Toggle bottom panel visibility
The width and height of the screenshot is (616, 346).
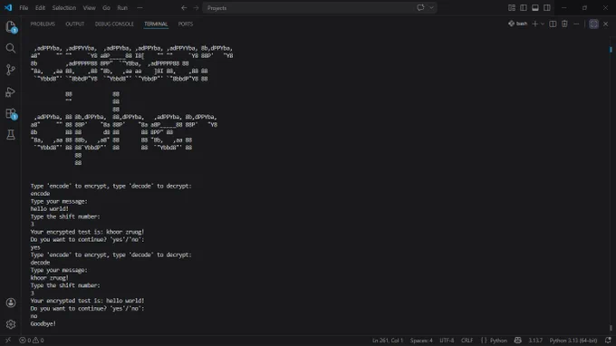pyautogui.click(x=535, y=8)
